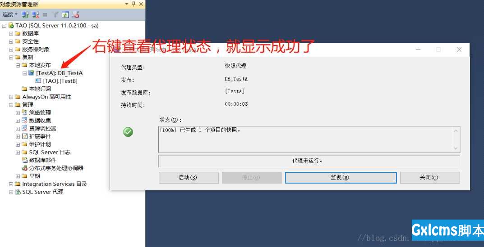Click the green success checkmark icon
Viewport: 484px width, 247px height.
128,132
